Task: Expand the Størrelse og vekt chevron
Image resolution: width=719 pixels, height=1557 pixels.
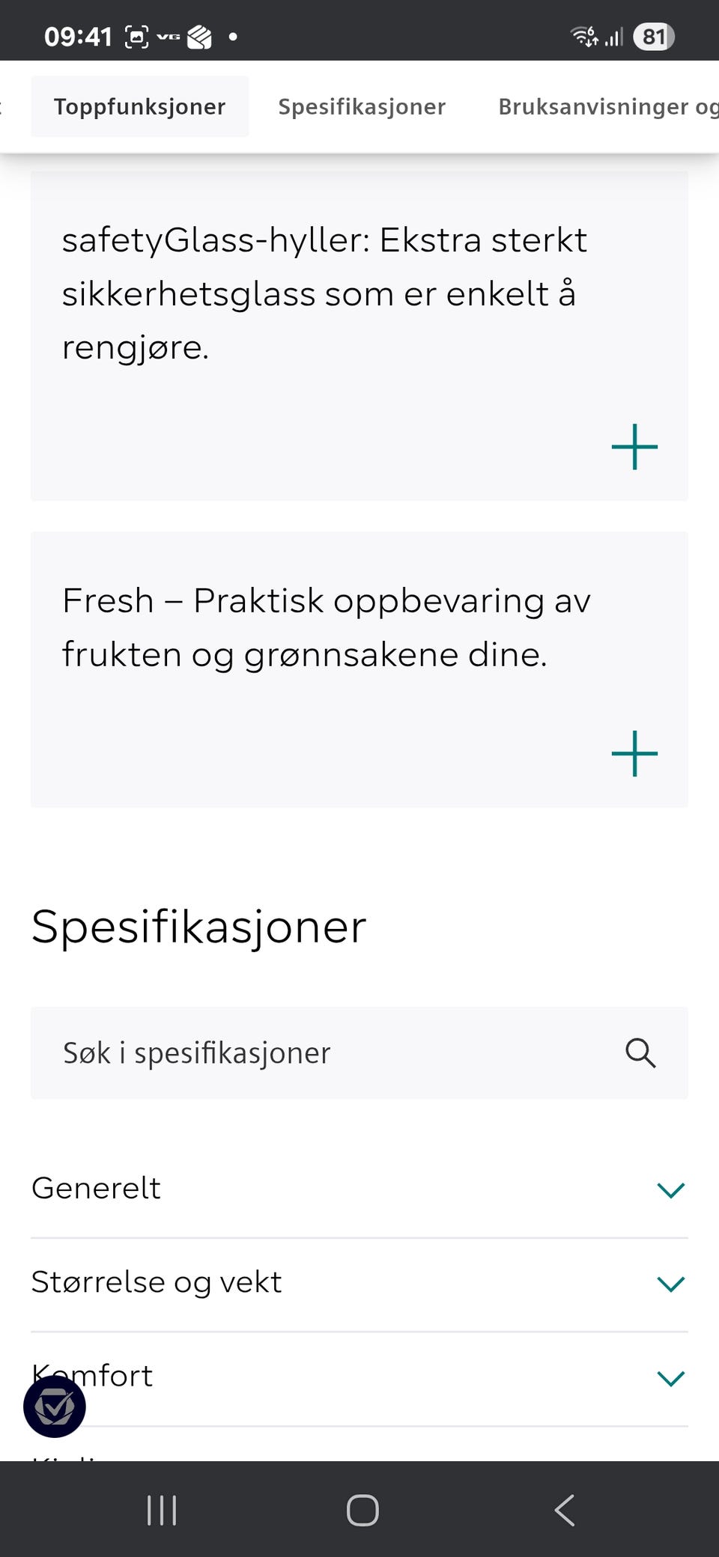Action: tap(671, 1284)
